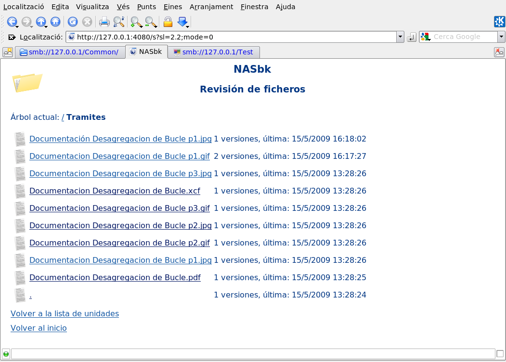This screenshot has height=362, width=506.
Task: Open Documentacion Desagregacion de Bucle p2.gif link
Action: coord(119,243)
